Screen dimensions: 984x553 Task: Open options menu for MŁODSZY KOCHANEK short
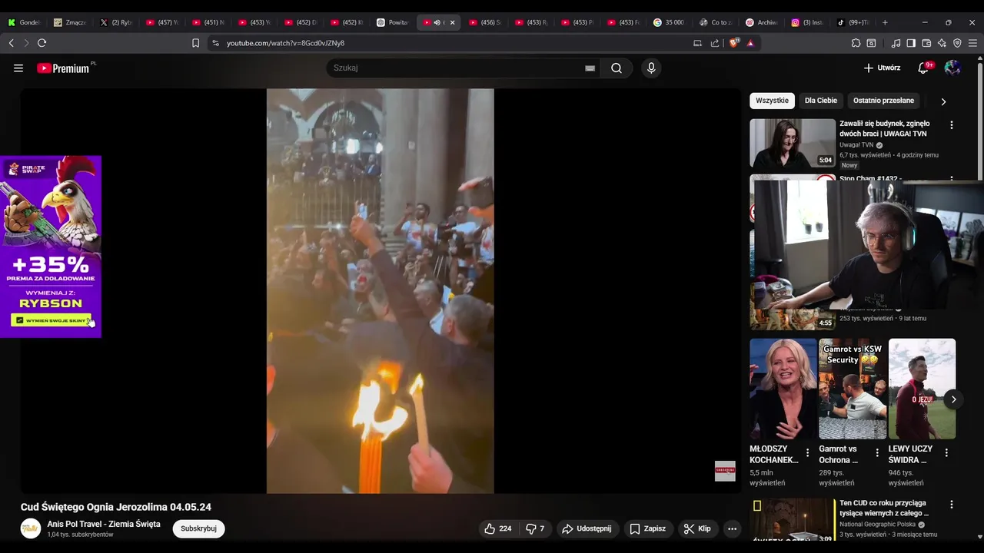(x=807, y=453)
